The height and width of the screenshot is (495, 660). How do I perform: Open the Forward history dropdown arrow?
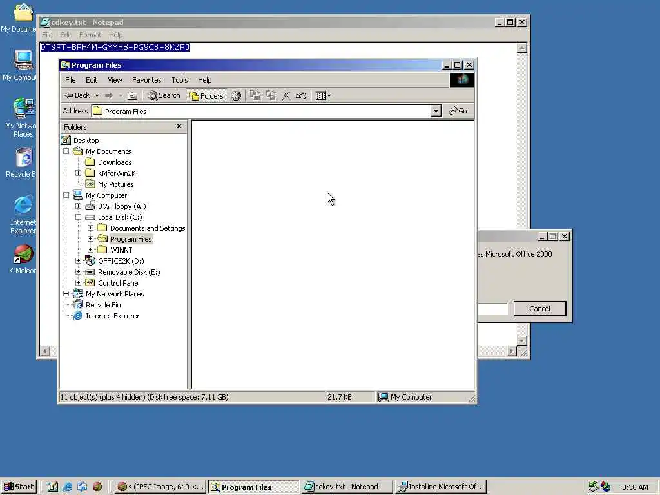click(x=121, y=95)
